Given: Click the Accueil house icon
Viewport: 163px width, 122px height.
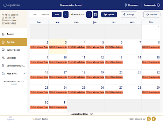Looking at the screenshot, I should click(x=3, y=34).
